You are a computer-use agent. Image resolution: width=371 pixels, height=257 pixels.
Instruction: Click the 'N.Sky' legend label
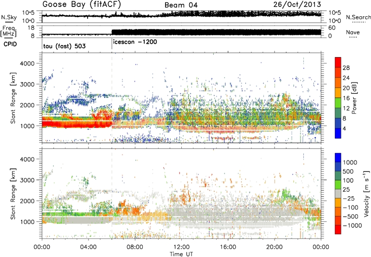(9, 17)
